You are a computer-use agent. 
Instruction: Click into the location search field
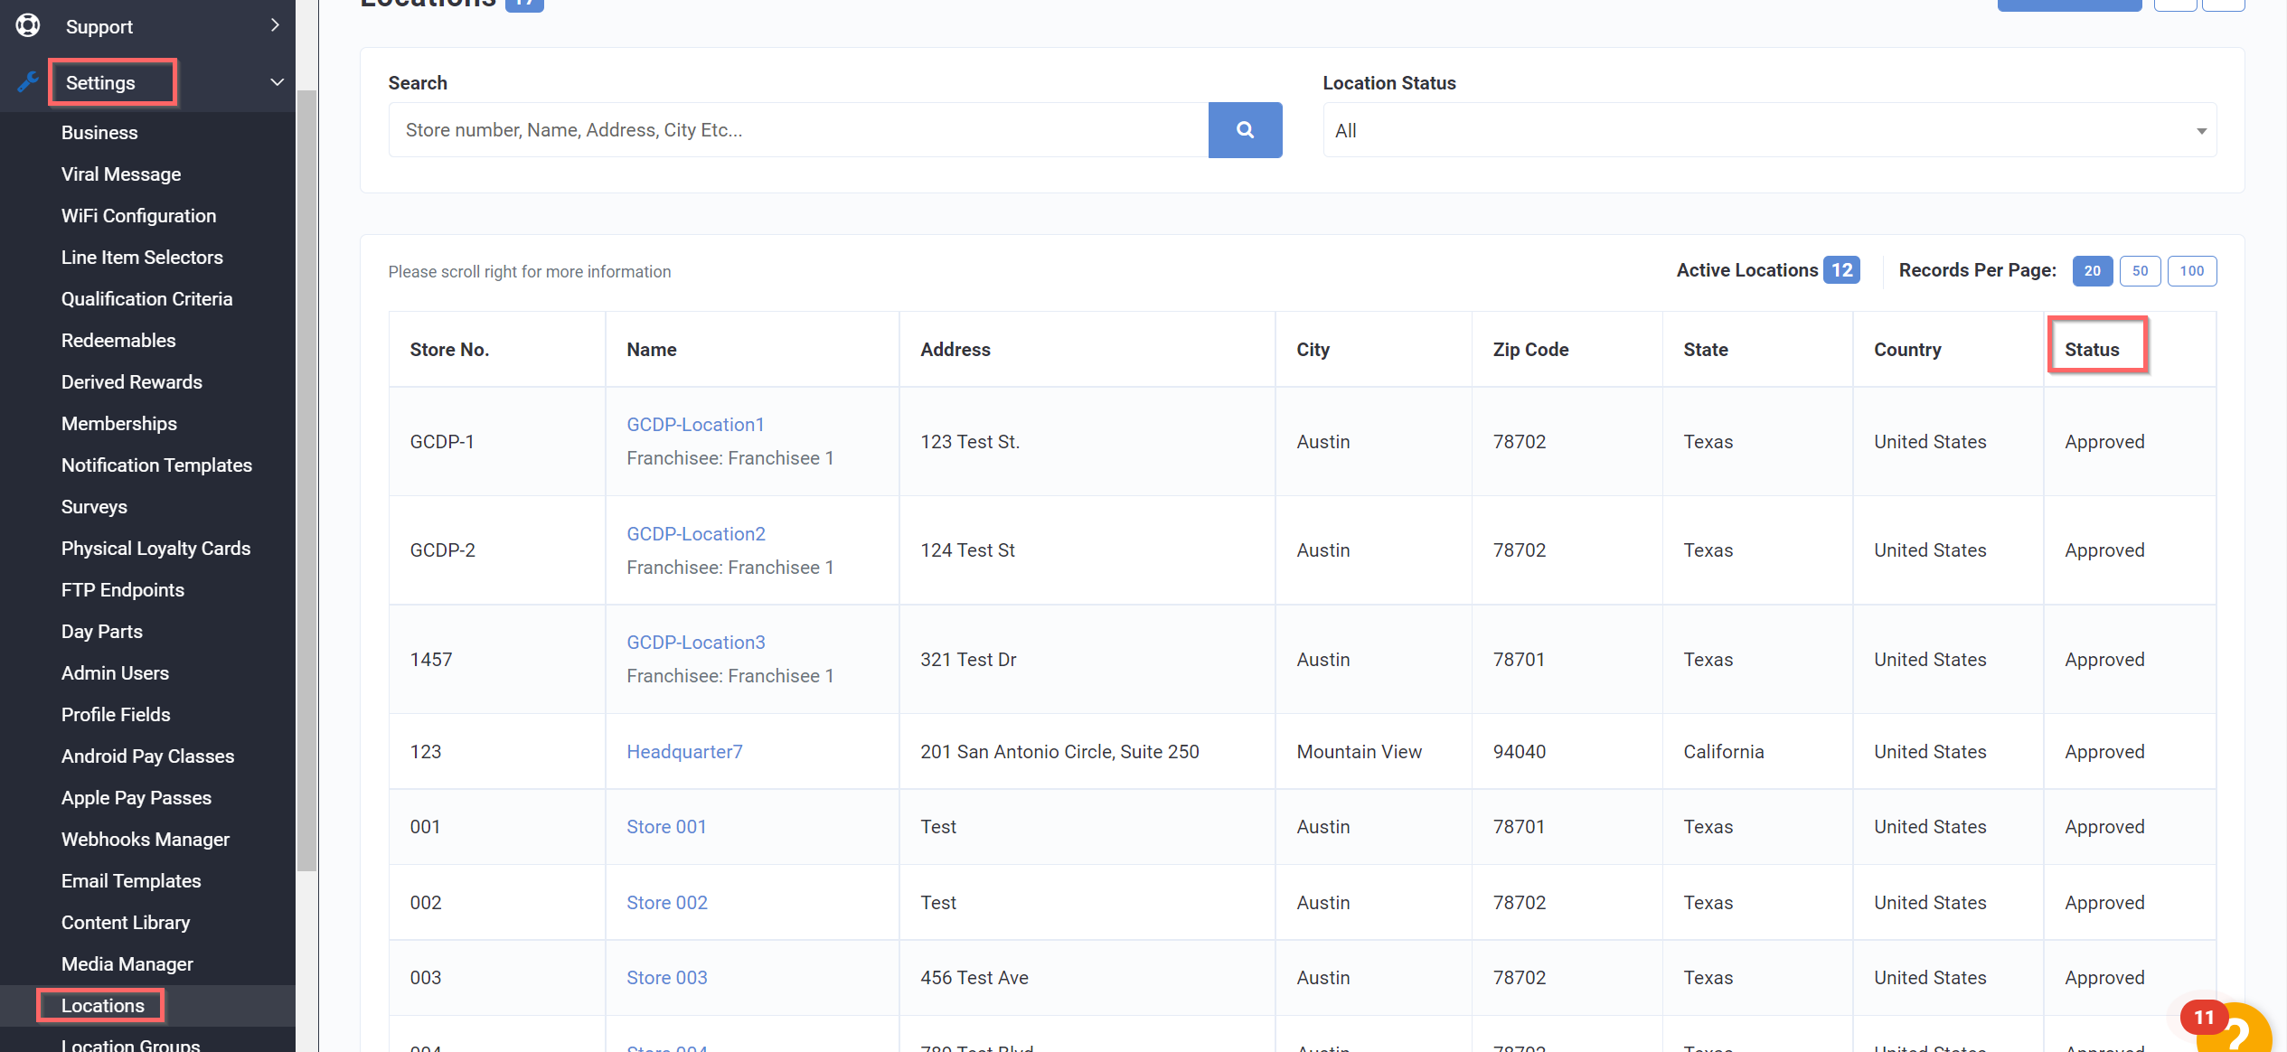(797, 130)
